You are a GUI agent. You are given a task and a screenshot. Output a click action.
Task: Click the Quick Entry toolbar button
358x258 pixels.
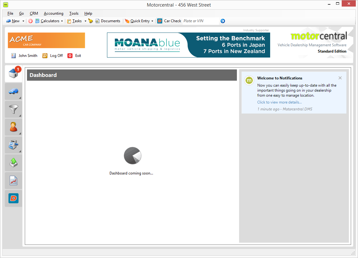[x=137, y=21]
